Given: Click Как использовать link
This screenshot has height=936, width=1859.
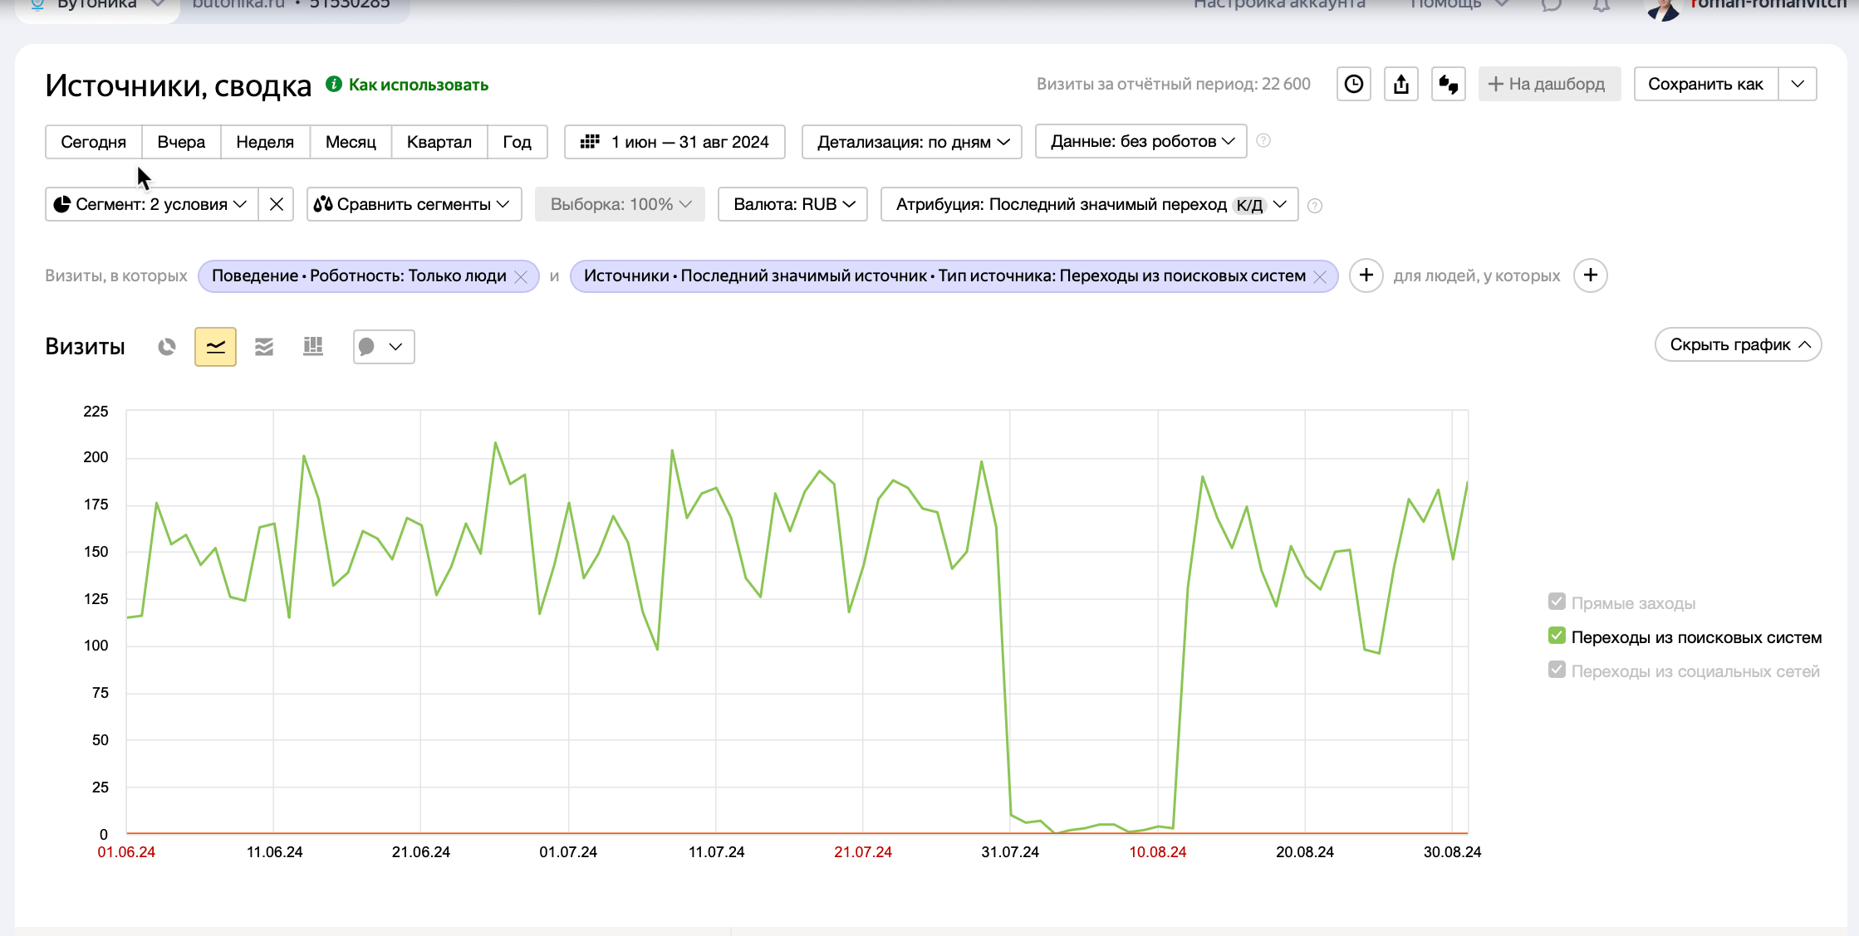Looking at the screenshot, I should (x=418, y=85).
